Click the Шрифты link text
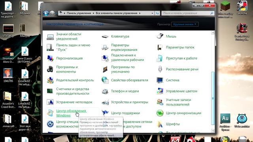253x142 pixels. 173,124
